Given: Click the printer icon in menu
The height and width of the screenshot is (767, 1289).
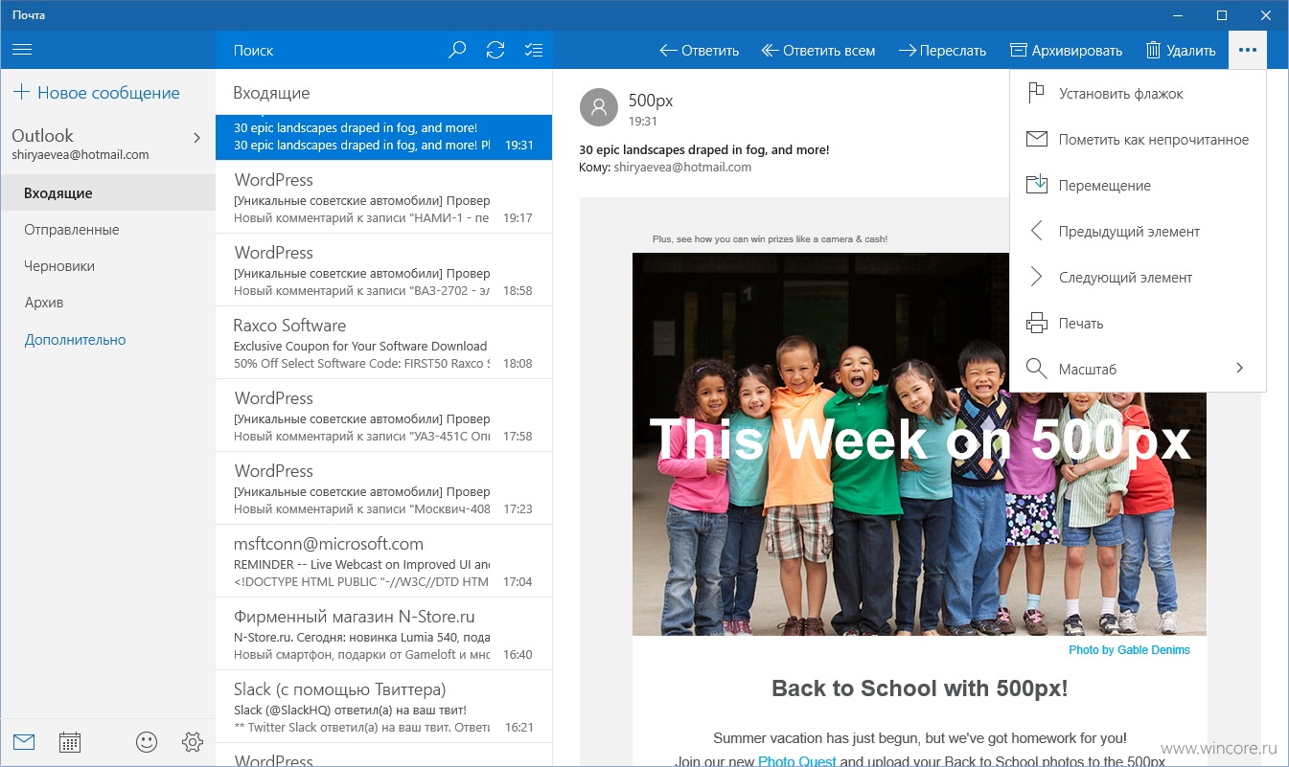Looking at the screenshot, I should [1036, 324].
